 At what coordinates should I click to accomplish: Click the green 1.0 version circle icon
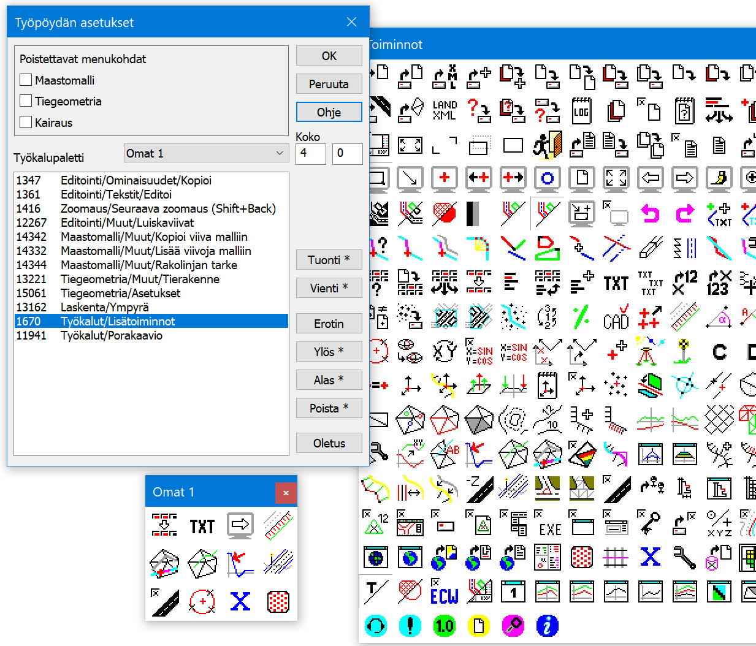pyautogui.click(x=445, y=626)
